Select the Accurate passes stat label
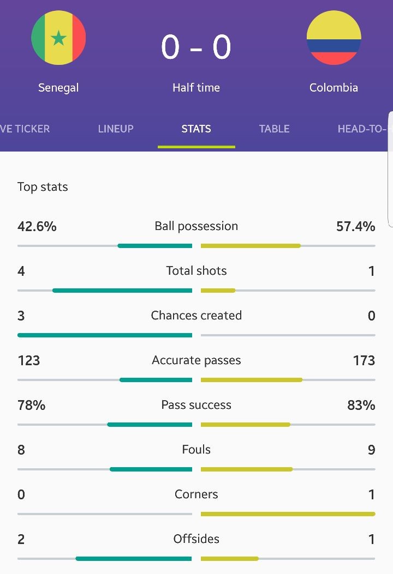 pos(196,360)
